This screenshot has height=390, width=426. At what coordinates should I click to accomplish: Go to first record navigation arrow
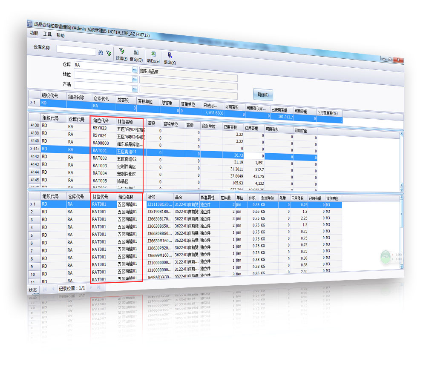pos(44,289)
